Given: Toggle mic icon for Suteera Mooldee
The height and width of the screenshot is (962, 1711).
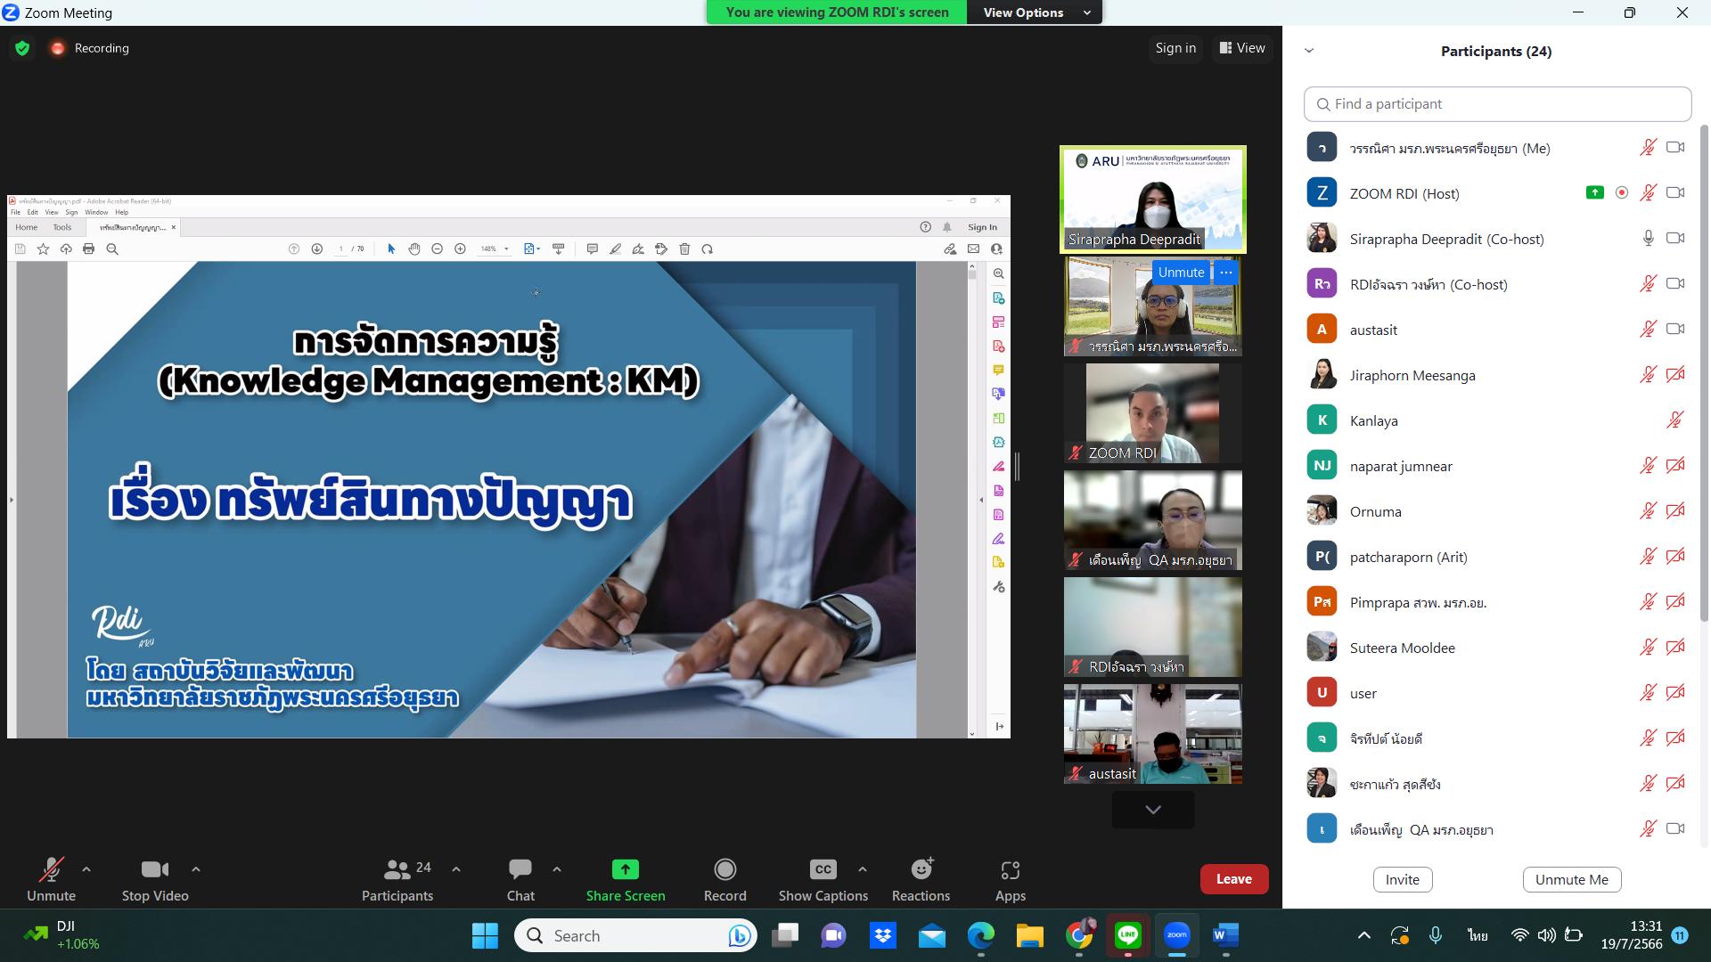Looking at the screenshot, I should coord(1648,648).
